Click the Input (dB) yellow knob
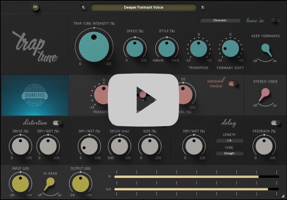The height and width of the screenshot is (200, 287). [x=20, y=184]
